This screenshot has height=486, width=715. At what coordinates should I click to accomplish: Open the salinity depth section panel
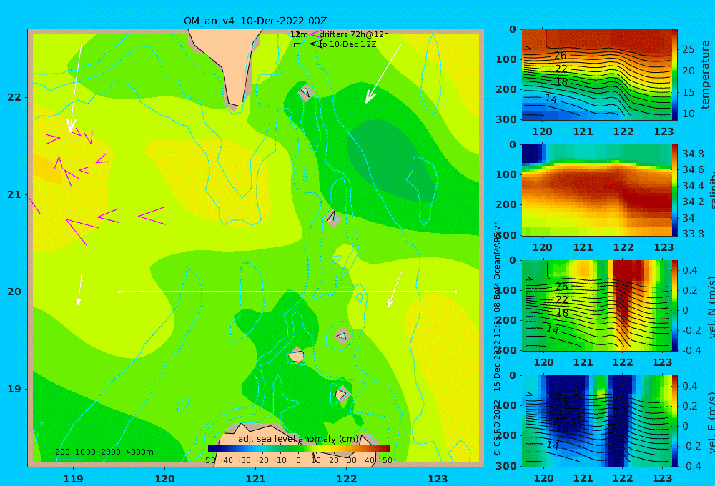596,190
